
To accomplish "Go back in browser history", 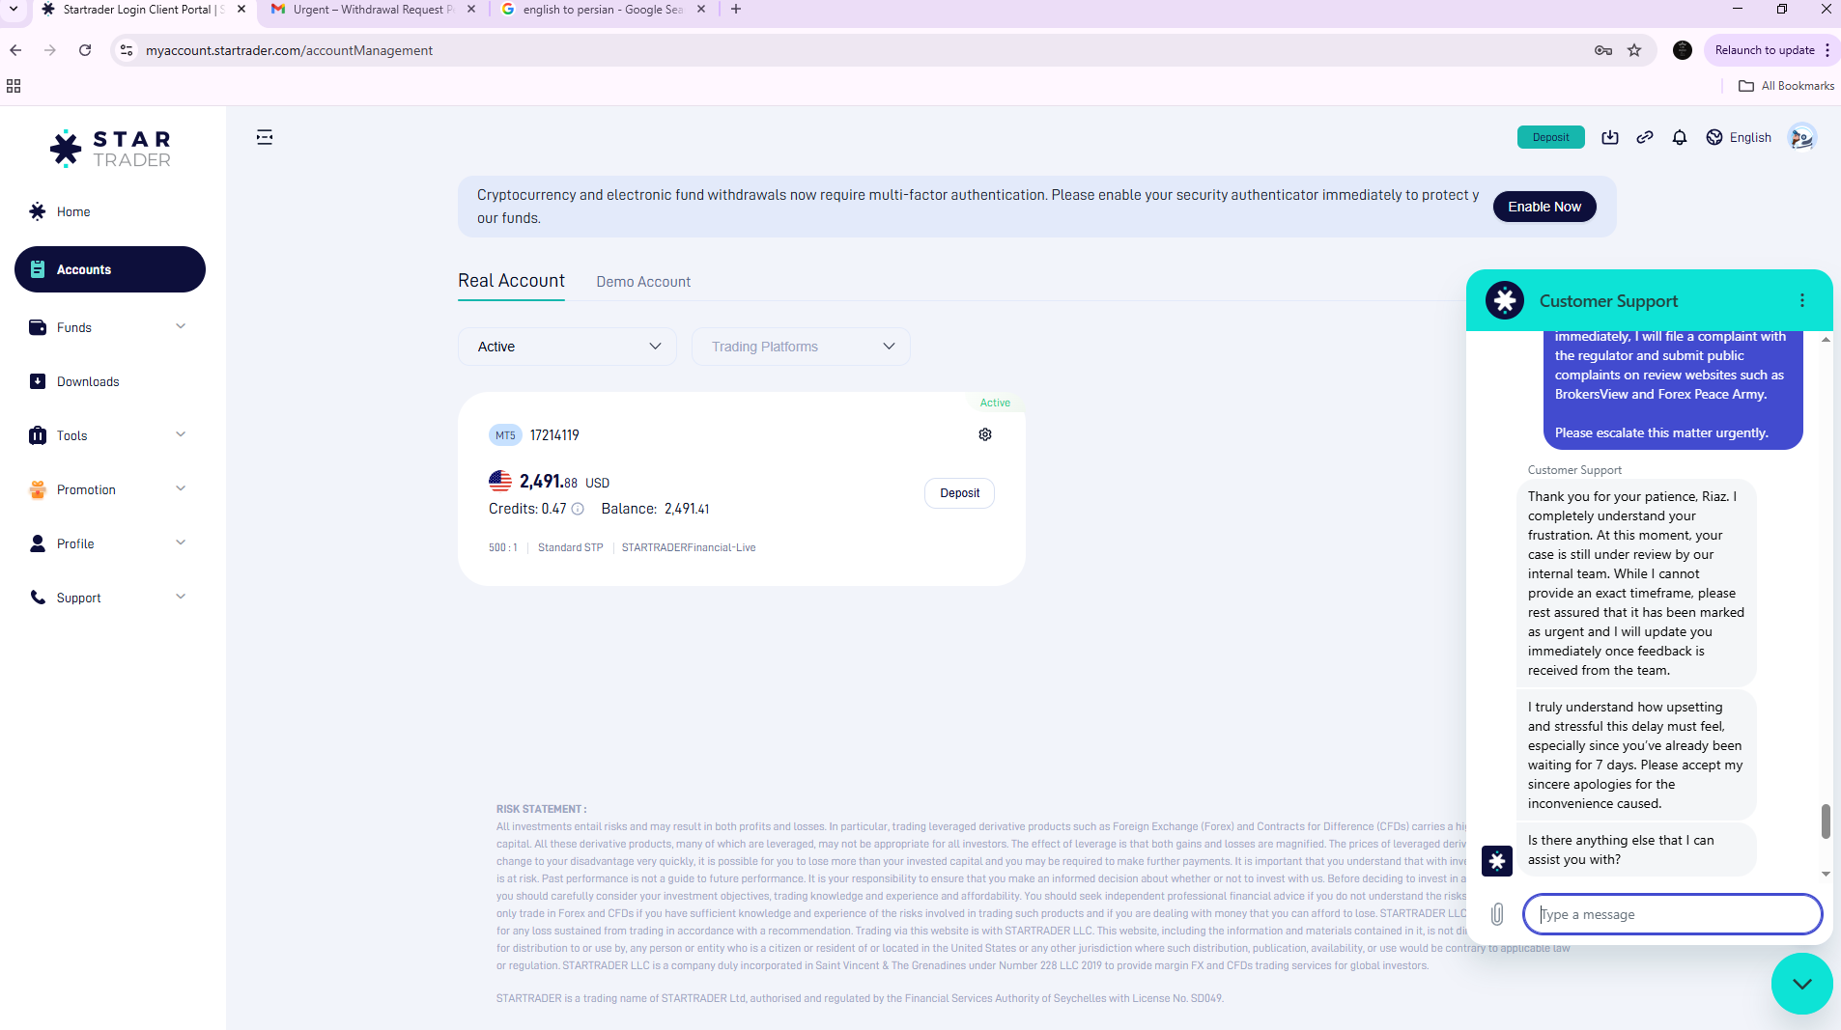I will [x=15, y=50].
